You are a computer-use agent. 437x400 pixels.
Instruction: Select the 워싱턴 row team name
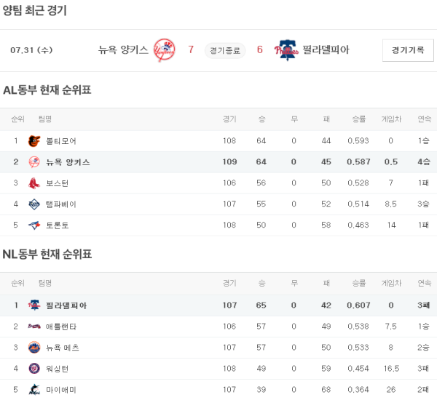click(58, 369)
